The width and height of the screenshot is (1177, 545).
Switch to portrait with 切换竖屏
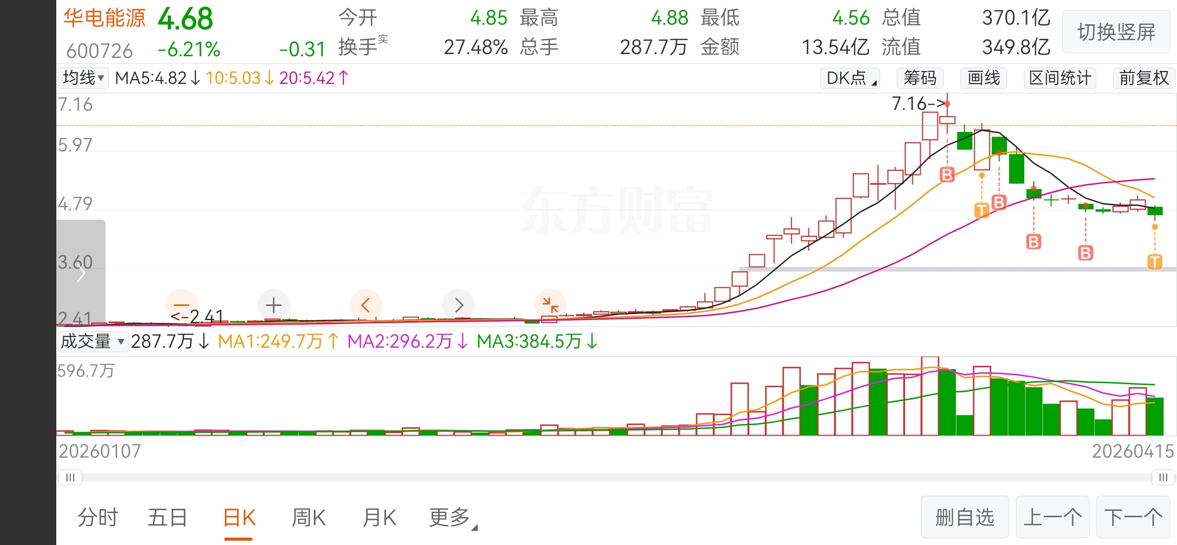point(1116,32)
